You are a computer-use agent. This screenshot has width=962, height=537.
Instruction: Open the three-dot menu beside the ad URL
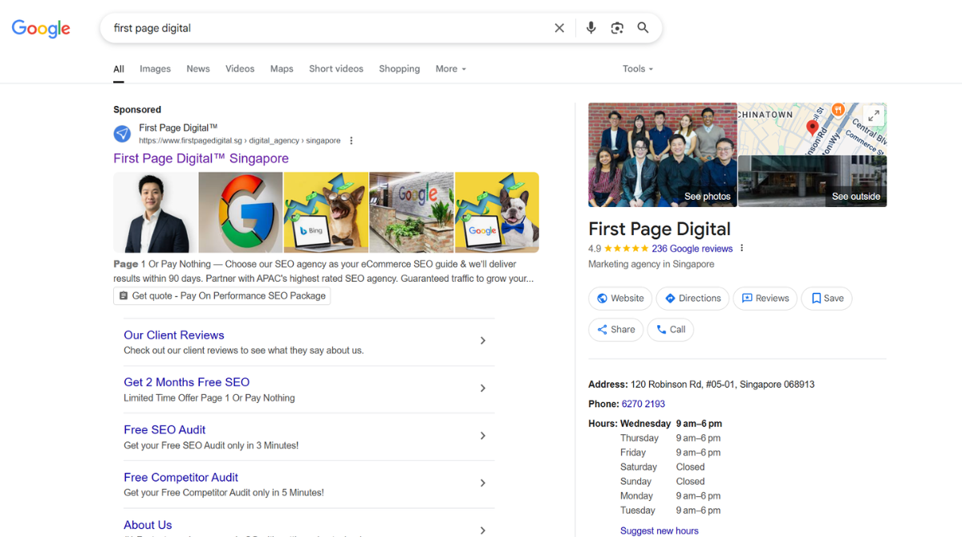point(351,140)
